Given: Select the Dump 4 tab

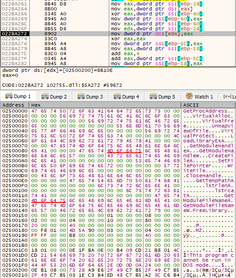Looking at the screenshot, I should [126, 97].
